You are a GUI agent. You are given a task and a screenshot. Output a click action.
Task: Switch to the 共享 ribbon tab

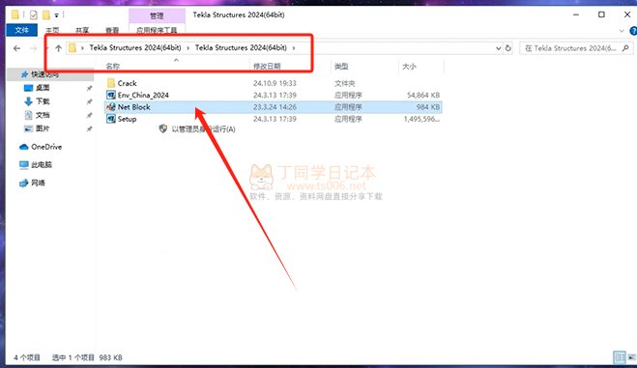82,31
